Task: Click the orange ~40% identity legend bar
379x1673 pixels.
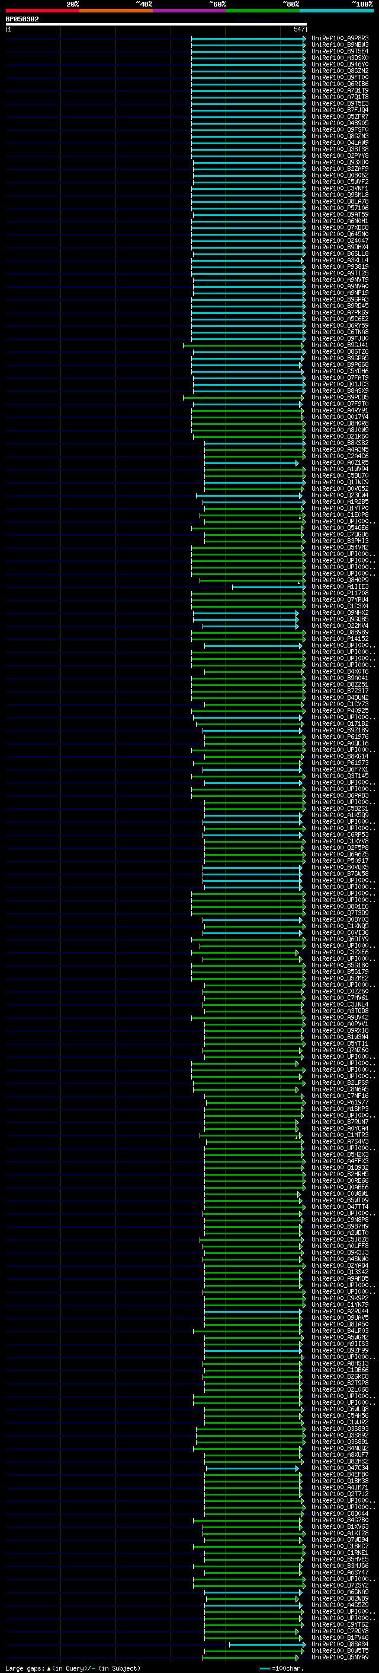Action: click(116, 11)
